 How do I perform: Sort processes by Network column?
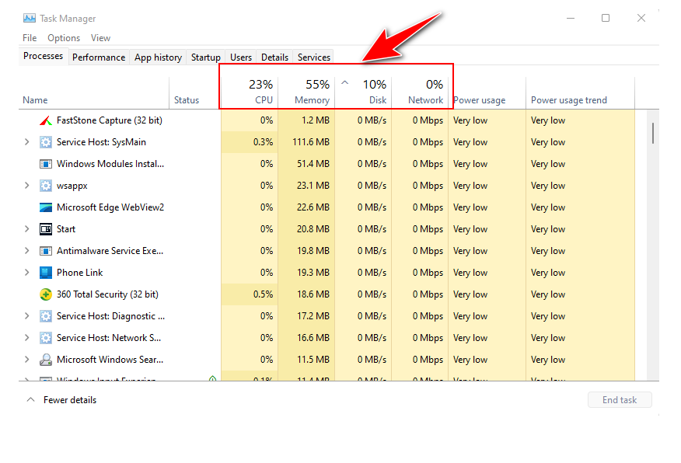pos(420,93)
